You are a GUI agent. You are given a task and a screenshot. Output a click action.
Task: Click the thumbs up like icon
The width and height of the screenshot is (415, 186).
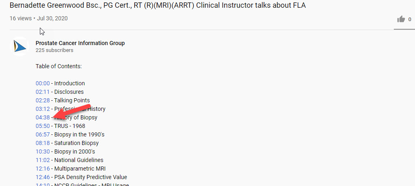pos(401,19)
